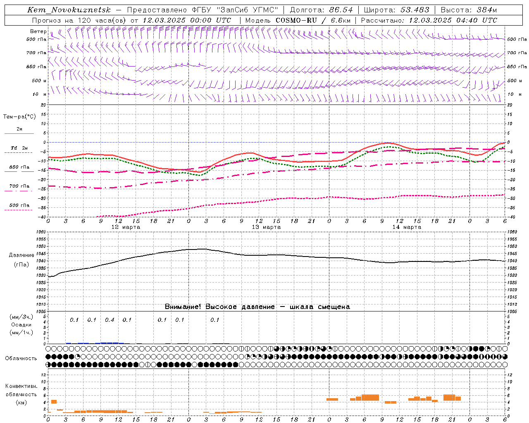Click the '850 гПа' temperature legend entry
Screen dimensions: 529x423
pos(19,167)
